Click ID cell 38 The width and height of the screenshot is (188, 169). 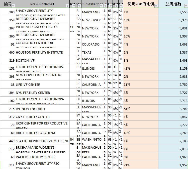[x=8, y=84]
